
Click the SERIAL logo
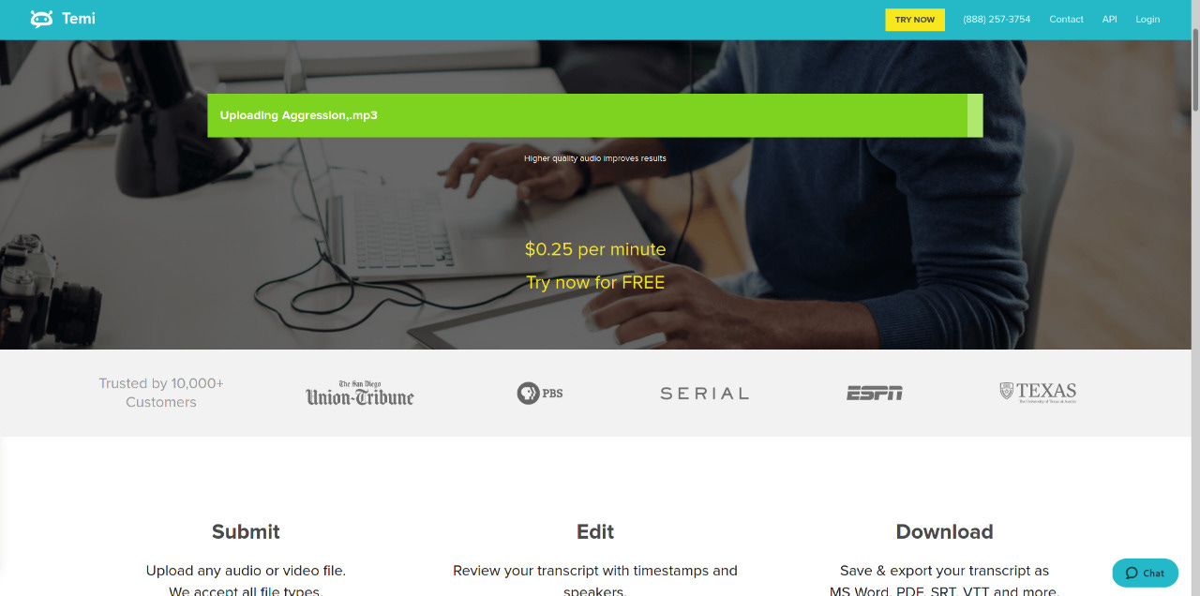coord(704,394)
